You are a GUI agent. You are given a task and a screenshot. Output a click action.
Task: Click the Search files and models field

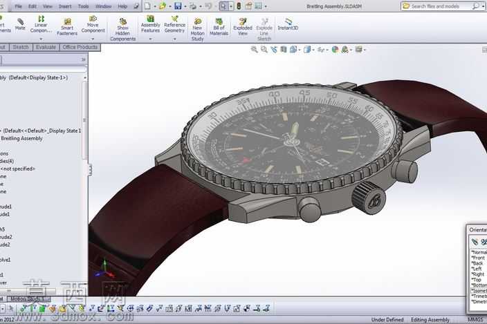441,6
